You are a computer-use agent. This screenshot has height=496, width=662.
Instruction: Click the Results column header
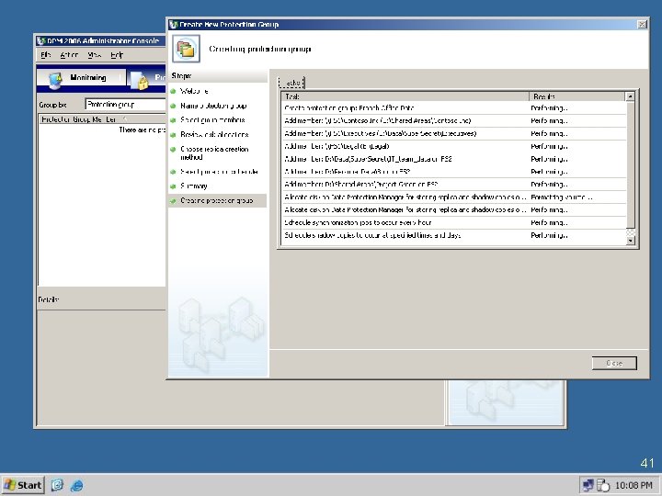577,96
